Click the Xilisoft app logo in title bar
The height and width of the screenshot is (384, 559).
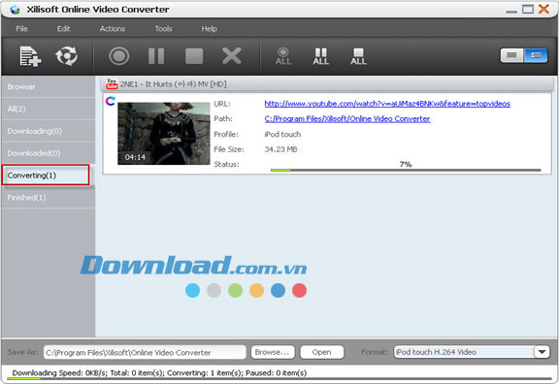tap(15, 10)
